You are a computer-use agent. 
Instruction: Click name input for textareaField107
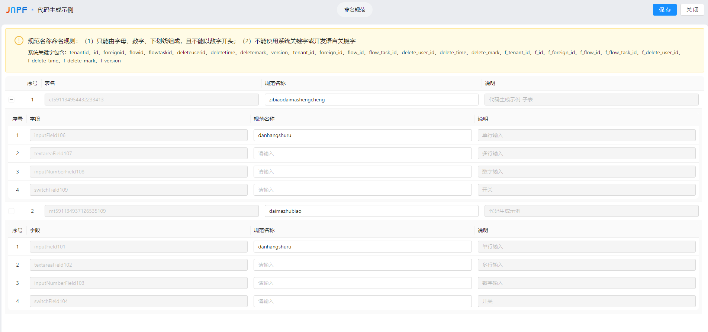362,153
